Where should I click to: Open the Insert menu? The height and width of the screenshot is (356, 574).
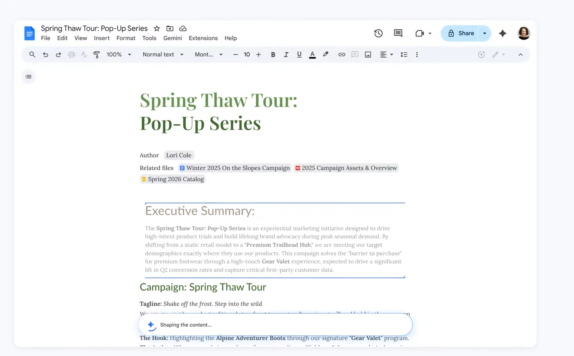click(x=101, y=38)
